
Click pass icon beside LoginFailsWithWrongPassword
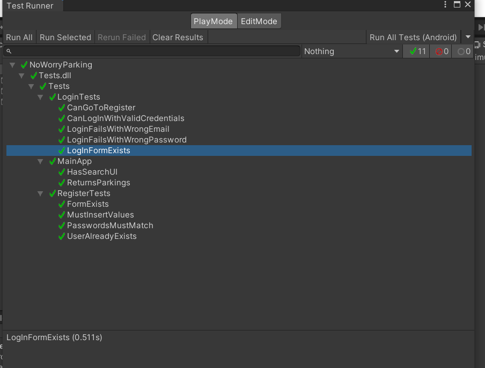click(62, 140)
